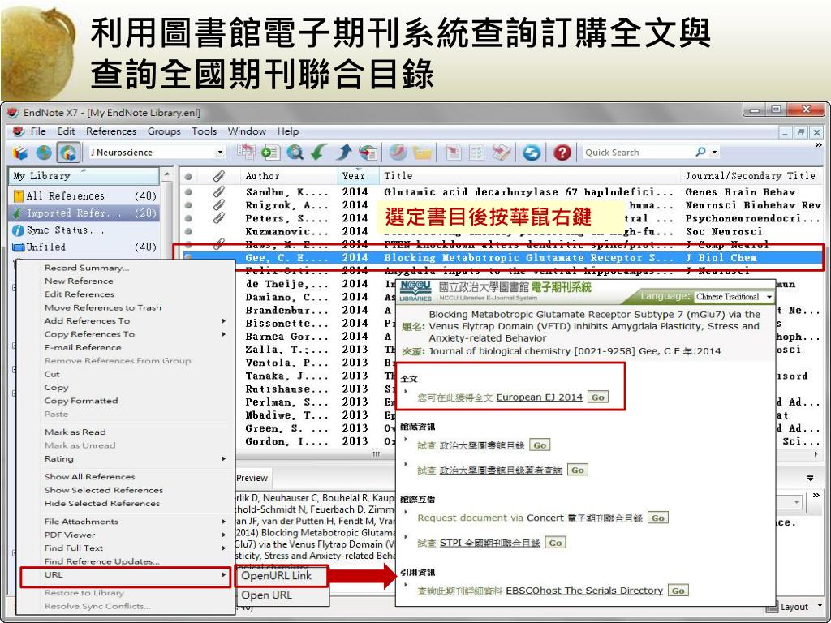Select Integrated Library & Online Search Mode icon
This screenshot has width=831, height=623.
[x=69, y=153]
